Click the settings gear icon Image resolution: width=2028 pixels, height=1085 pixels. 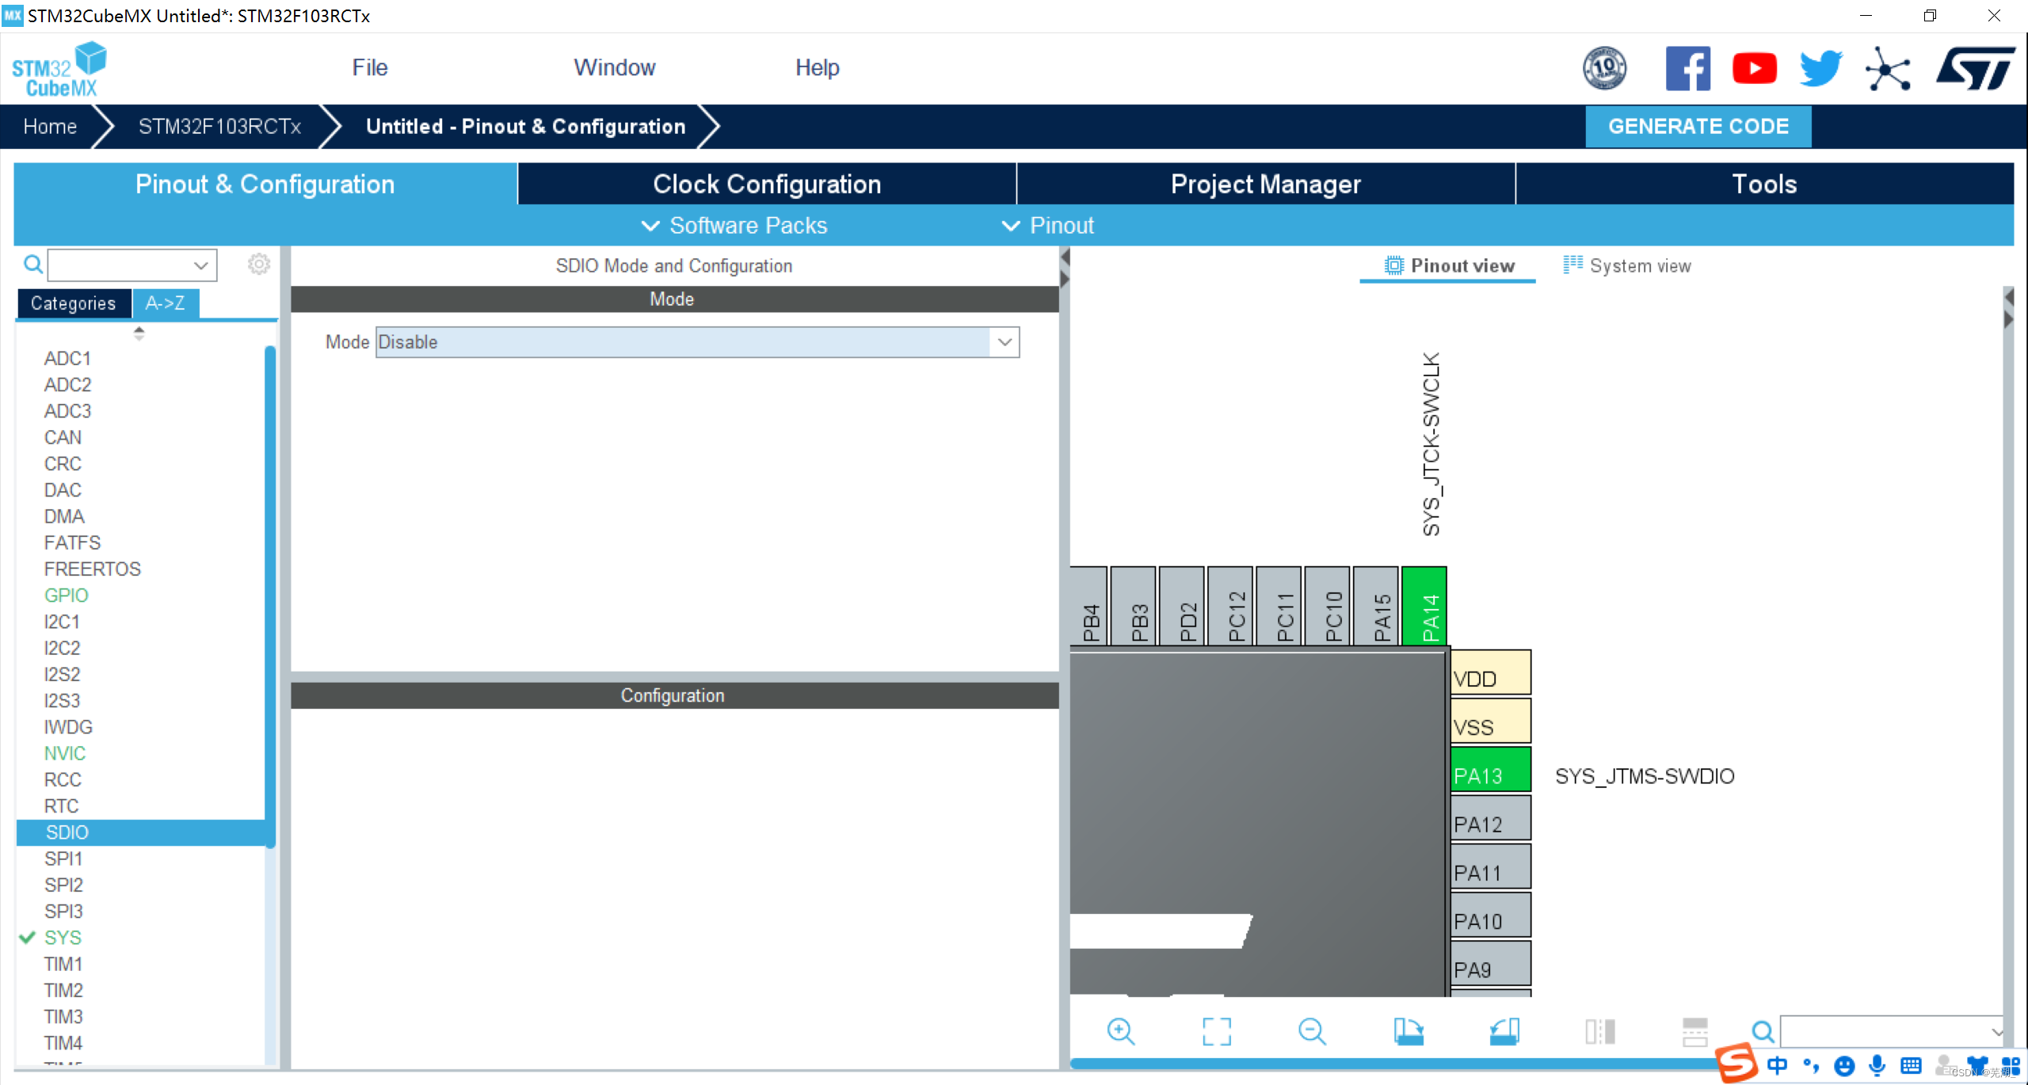tap(259, 265)
